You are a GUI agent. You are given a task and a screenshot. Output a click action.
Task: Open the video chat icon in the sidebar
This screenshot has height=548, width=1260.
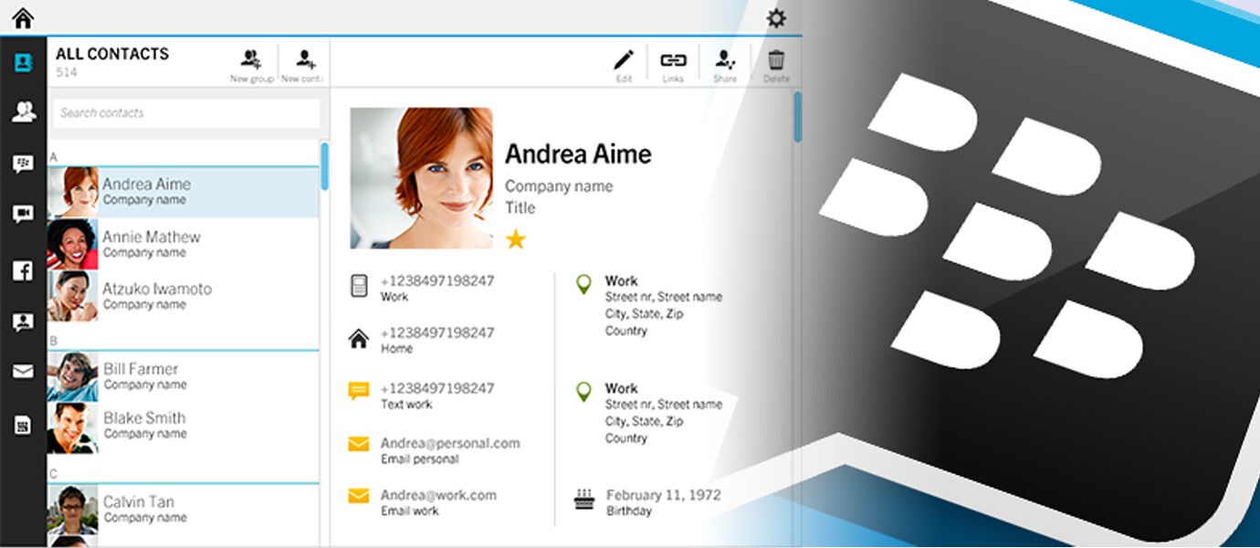[23, 214]
